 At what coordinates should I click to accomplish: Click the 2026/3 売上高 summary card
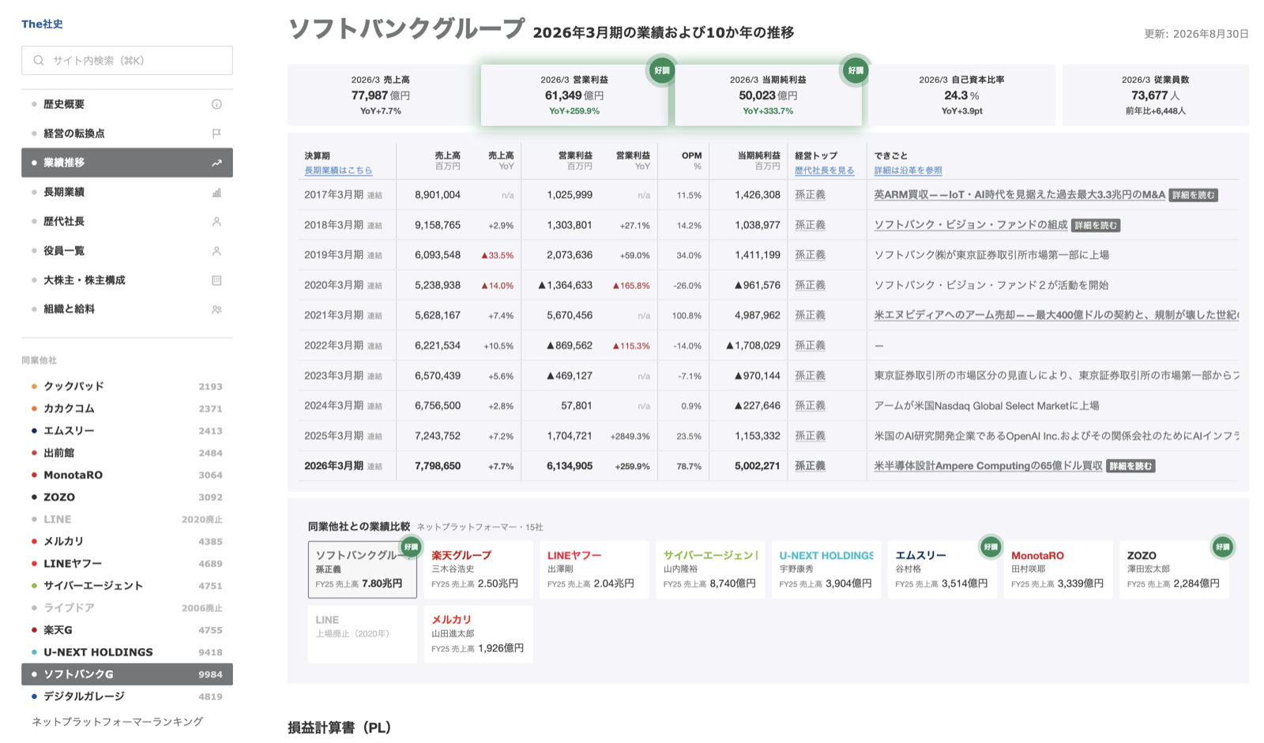coord(381,95)
